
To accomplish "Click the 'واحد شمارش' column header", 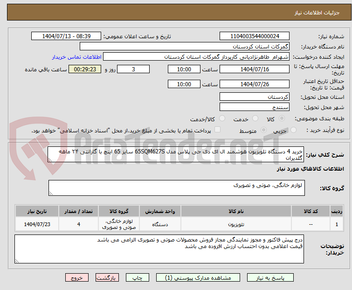I will (x=160, y=211).
